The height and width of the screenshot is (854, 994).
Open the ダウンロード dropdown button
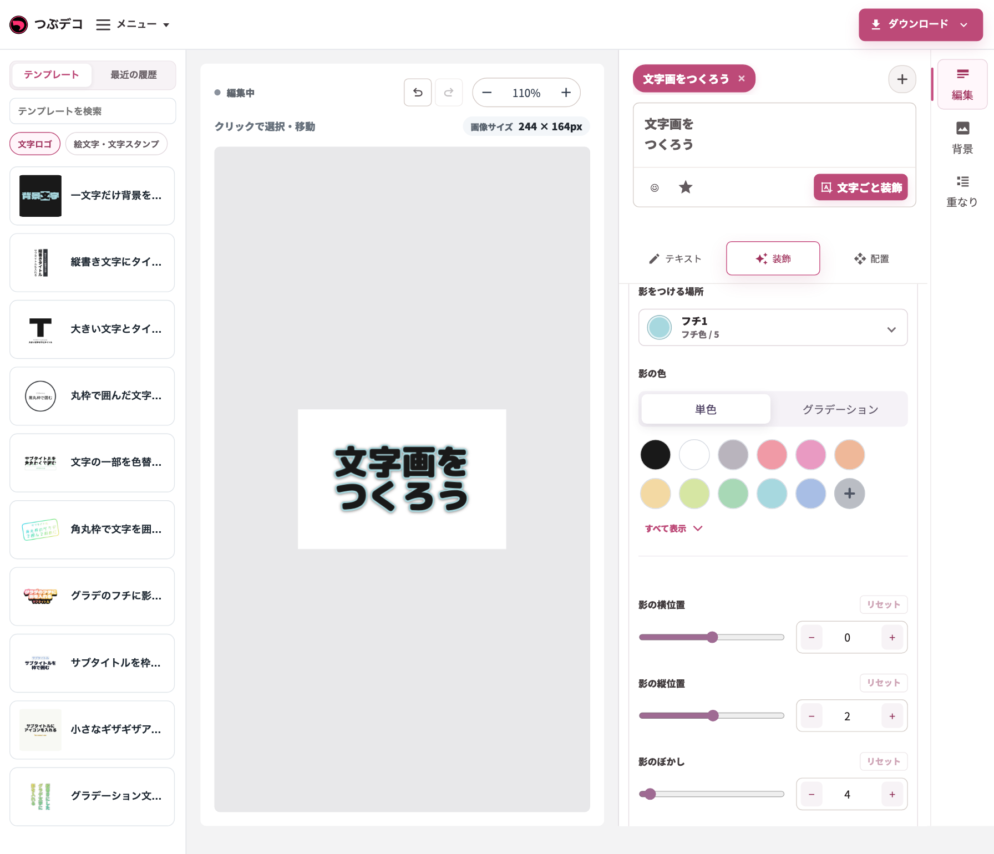pos(921,24)
